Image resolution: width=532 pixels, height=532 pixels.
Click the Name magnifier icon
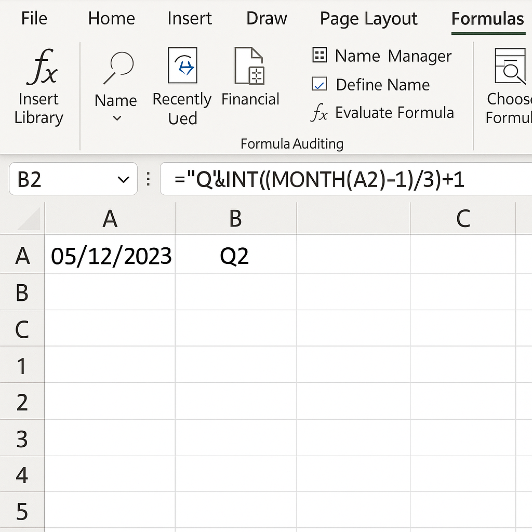[x=118, y=68]
